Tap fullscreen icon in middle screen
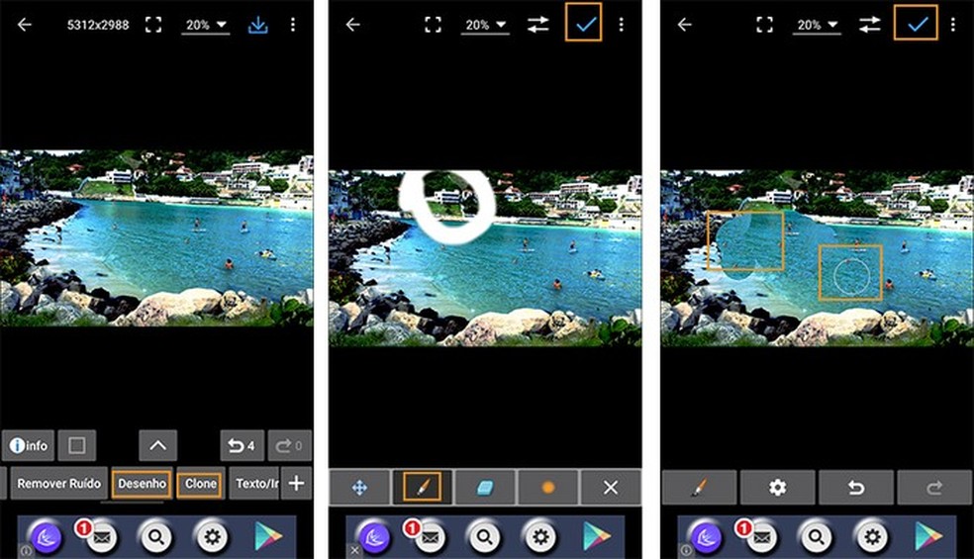The image size is (974, 559). coord(433,25)
